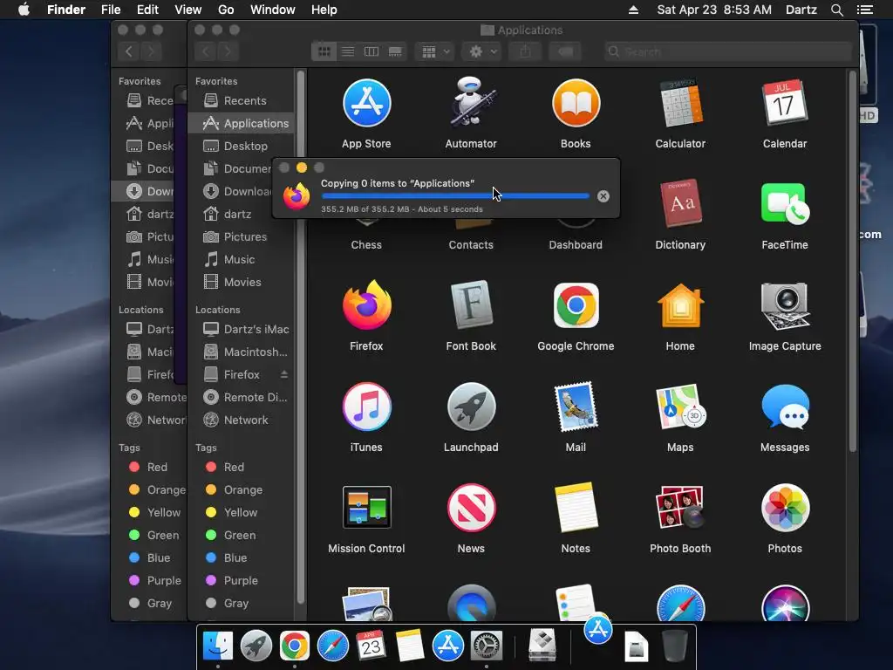This screenshot has height=670, width=893.
Task: Switch to column view in toolbar
Action: point(372,51)
